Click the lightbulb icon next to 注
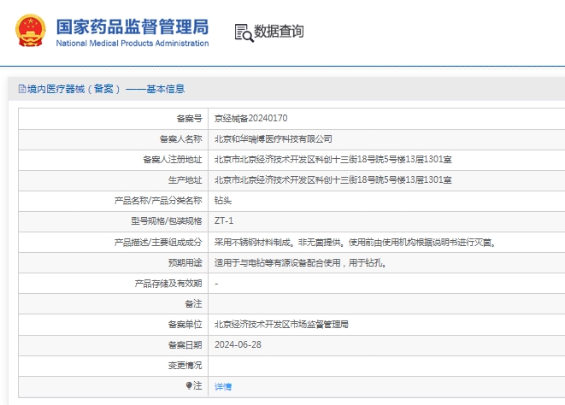565x405 pixels. pos(189,386)
